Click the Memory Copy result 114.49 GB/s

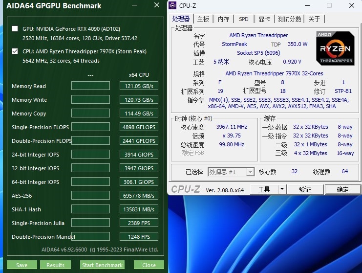139,114
